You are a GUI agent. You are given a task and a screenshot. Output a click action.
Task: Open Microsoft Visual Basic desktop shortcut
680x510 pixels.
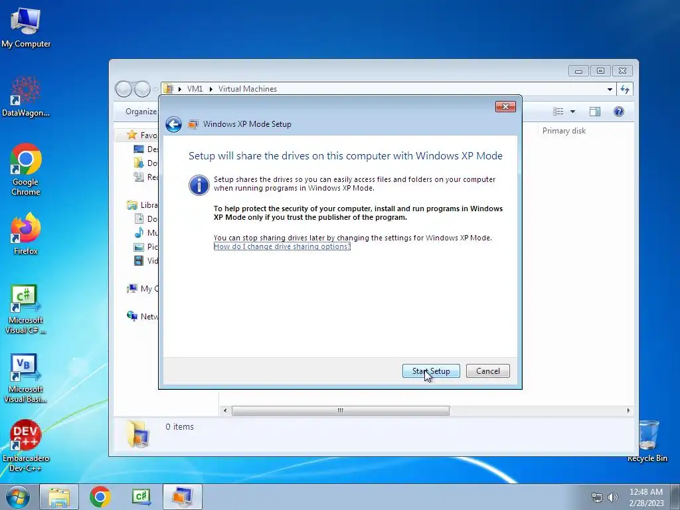tap(26, 379)
